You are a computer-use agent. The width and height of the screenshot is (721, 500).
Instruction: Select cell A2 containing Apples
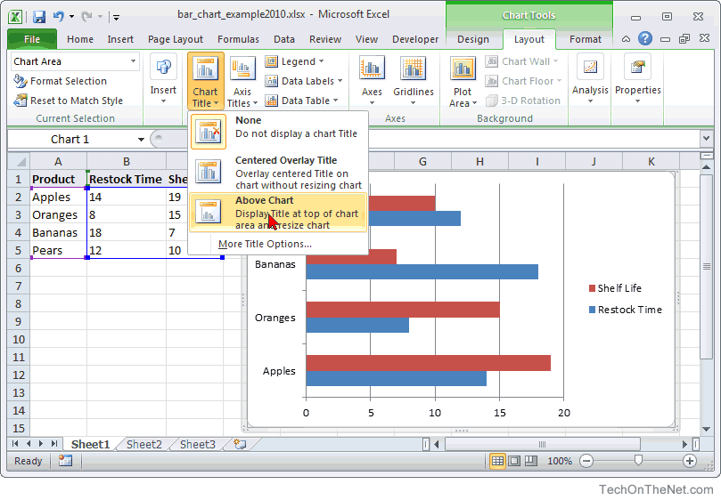point(59,197)
